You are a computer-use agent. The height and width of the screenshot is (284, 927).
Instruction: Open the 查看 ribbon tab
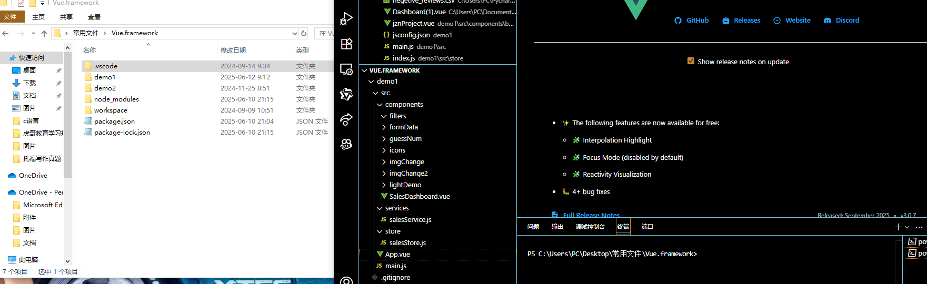click(x=94, y=17)
